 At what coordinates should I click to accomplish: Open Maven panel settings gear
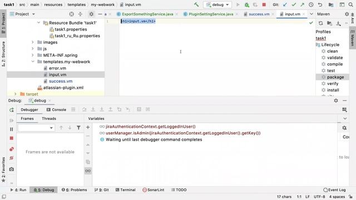coord(347,14)
